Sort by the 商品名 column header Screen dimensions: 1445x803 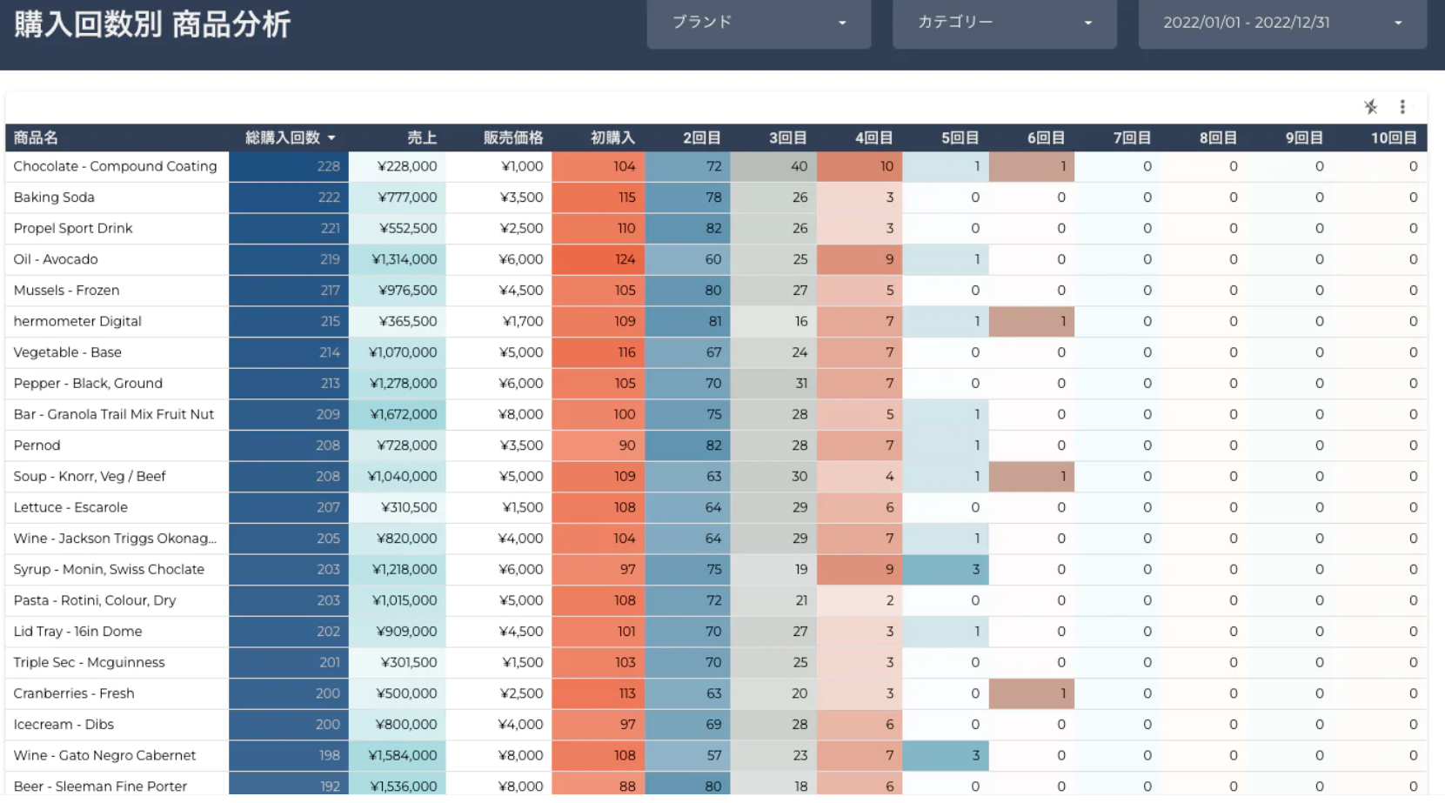pyautogui.click(x=37, y=138)
